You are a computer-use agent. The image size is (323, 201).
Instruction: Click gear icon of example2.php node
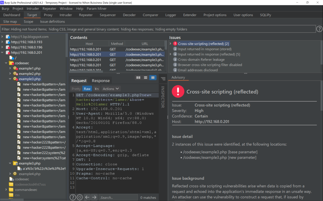click(x=15, y=74)
